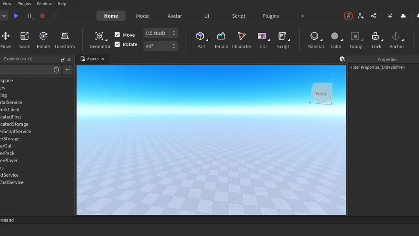Switch to the Model ribbon tab
Screen dimensions: 419x236
tap(143, 16)
